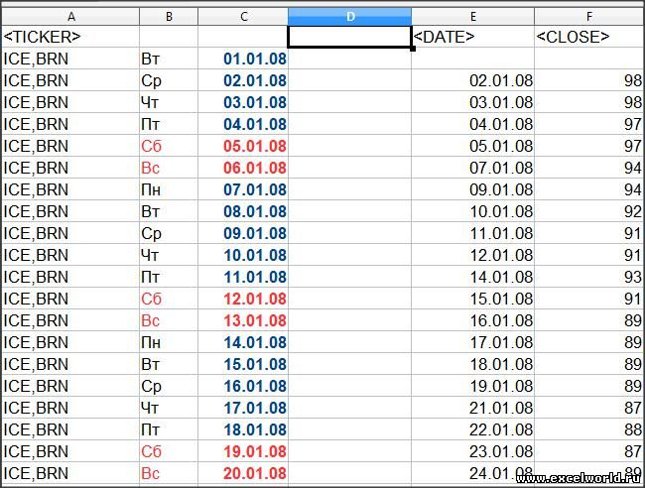Select 11.01.08 in the <DATE> column E
Screen dimensions: 645x488
[472, 233]
